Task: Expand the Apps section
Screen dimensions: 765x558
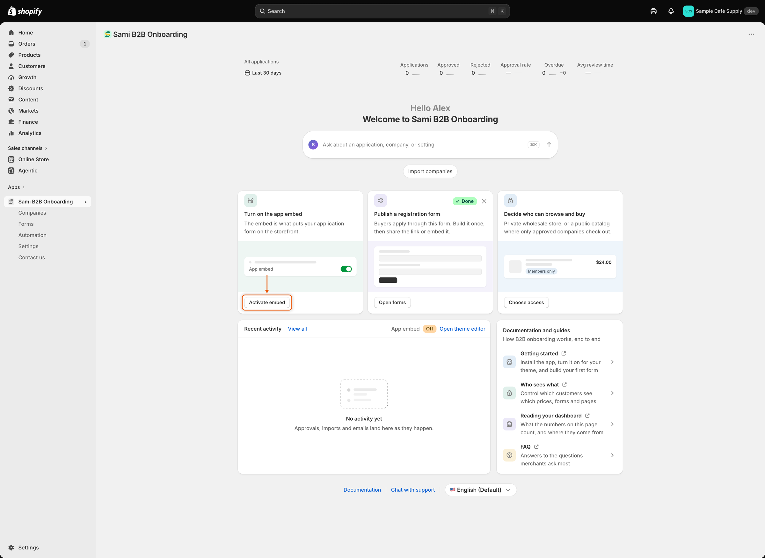Action: tap(16, 187)
